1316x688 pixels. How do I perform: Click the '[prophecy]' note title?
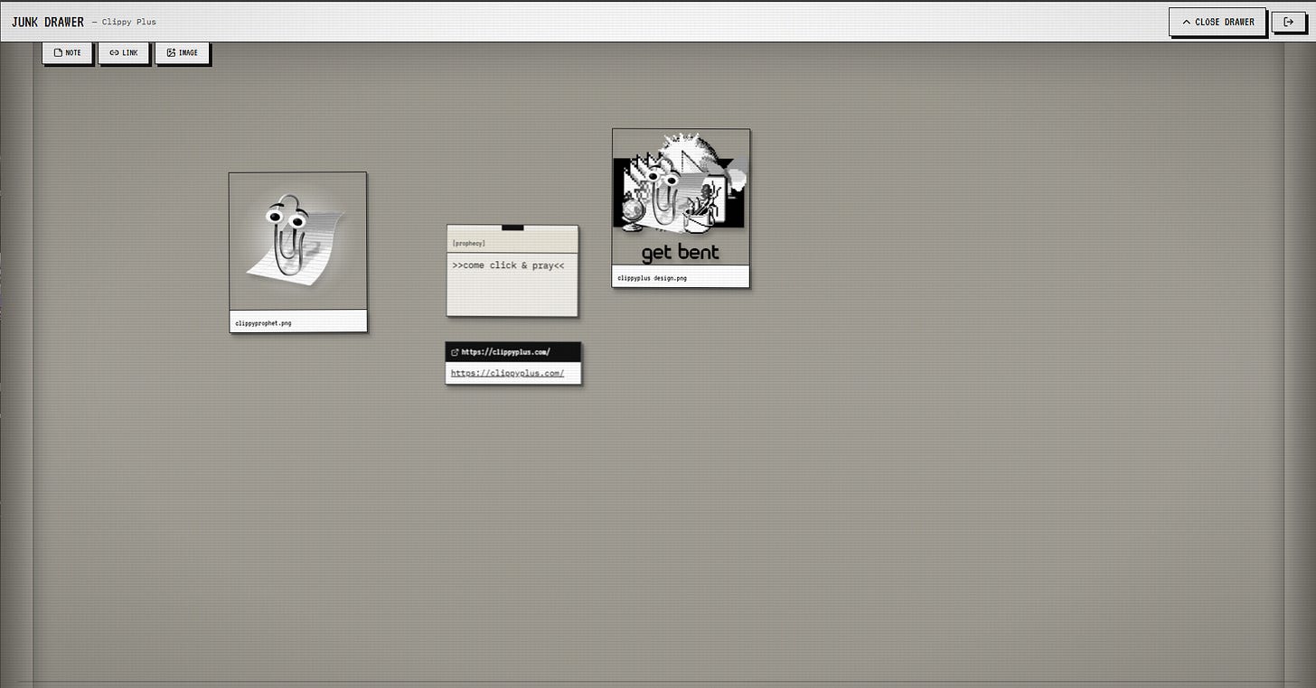(x=468, y=244)
